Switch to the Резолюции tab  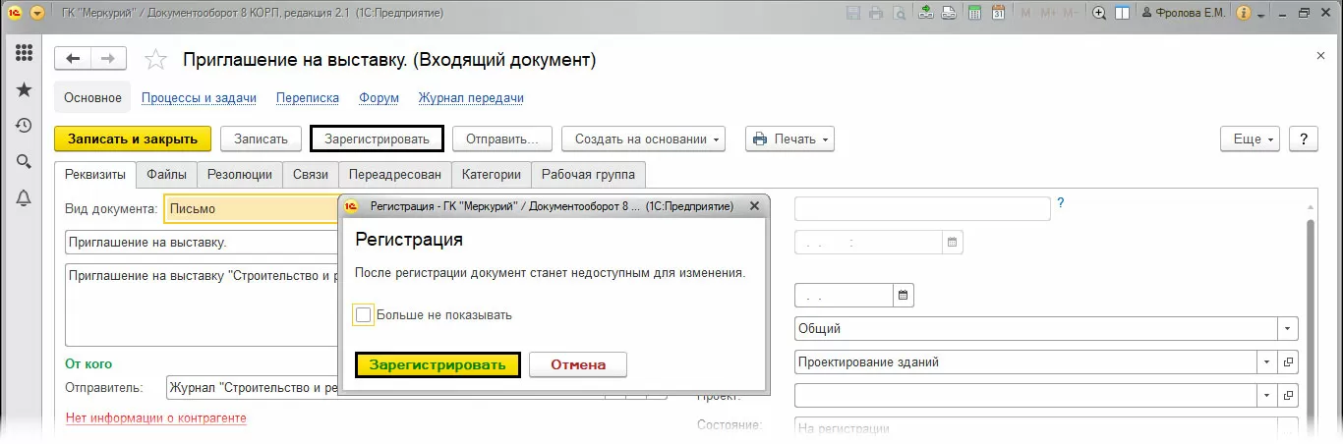[240, 175]
